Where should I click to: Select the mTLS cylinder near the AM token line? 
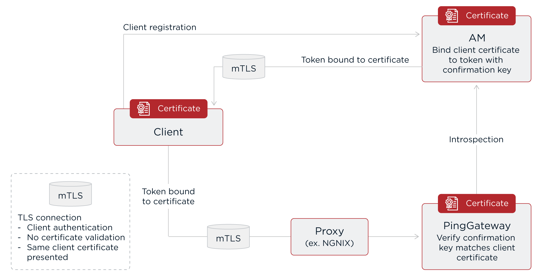244,67
